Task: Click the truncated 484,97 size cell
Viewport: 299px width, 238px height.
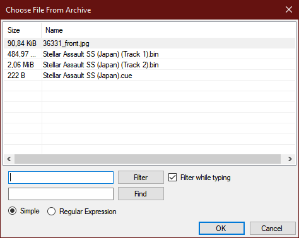Action: [x=21, y=54]
